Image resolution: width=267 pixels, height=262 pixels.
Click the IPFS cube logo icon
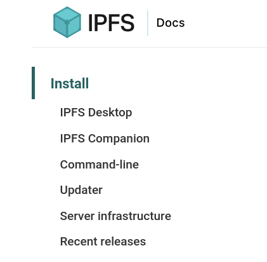67,22
